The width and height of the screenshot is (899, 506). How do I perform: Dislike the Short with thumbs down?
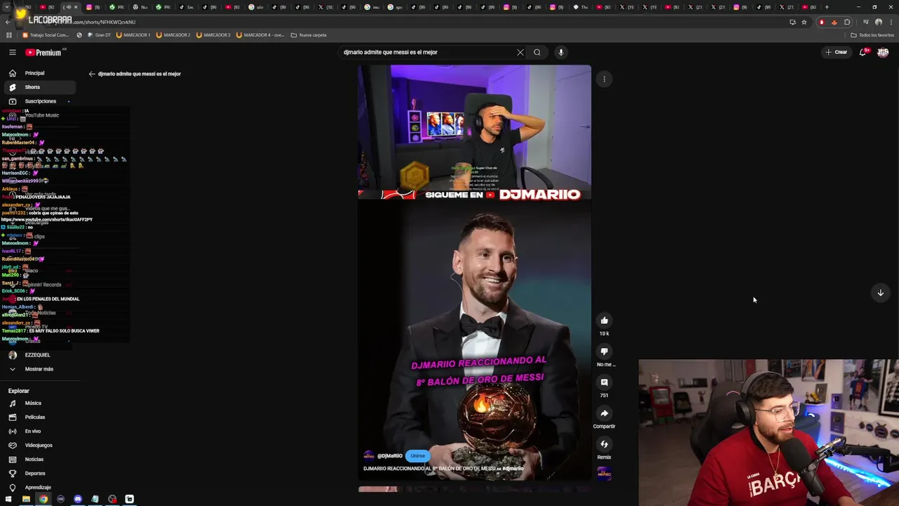pos(604,351)
